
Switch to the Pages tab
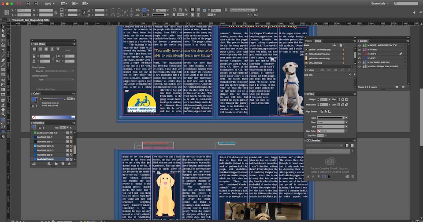308,41
